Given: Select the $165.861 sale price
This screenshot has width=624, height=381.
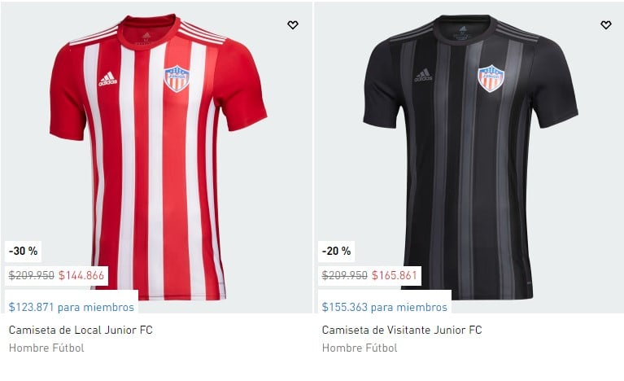Looking at the screenshot, I should click(x=395, y=275).
